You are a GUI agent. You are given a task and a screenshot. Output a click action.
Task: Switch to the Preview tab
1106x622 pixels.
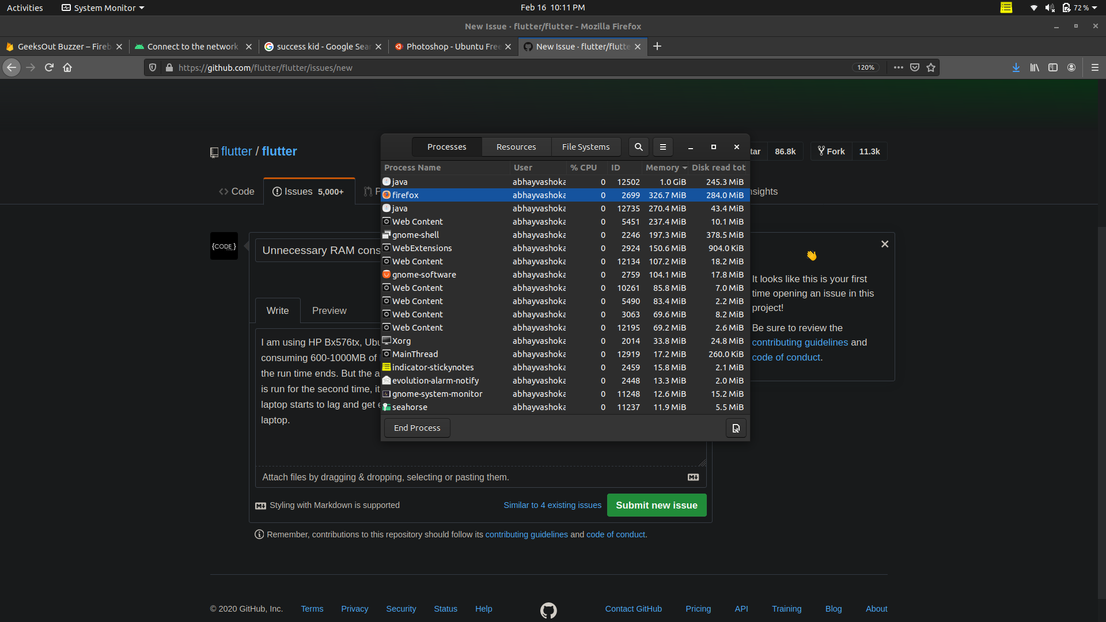329,310
